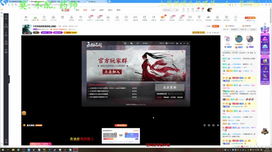This screenshot has width=272, height=152.
Task: Click the calendar icon in streamer toolbar
Action: pyautogui.click(x=126, y=17)
